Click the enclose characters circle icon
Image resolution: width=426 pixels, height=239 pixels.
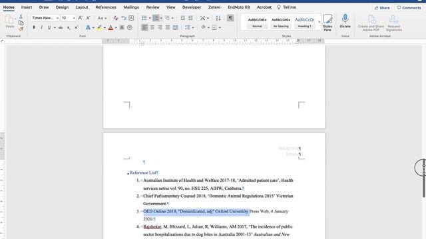[130, 27]
